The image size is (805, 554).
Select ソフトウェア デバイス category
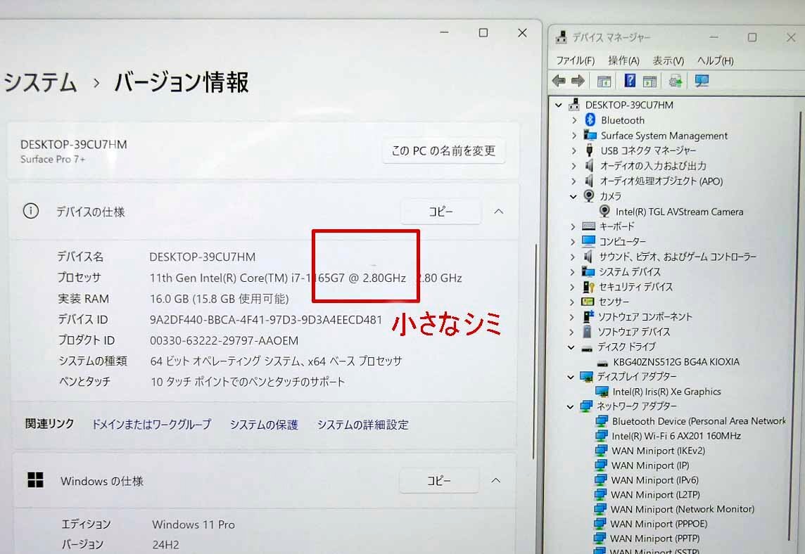[x=634, y=332]
